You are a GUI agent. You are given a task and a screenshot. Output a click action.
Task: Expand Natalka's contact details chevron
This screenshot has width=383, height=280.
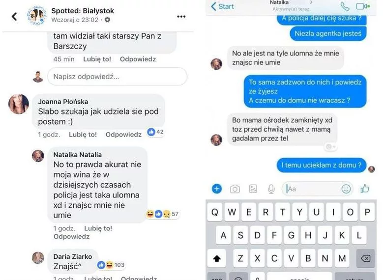pos(311,2)
